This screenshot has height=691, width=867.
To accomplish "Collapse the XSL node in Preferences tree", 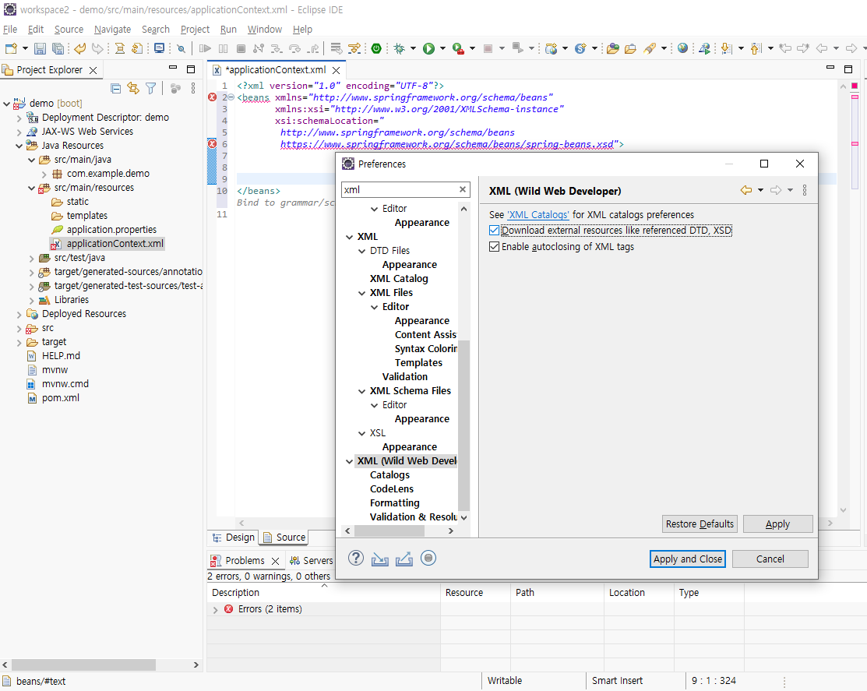I will click(x=361, y=433).
